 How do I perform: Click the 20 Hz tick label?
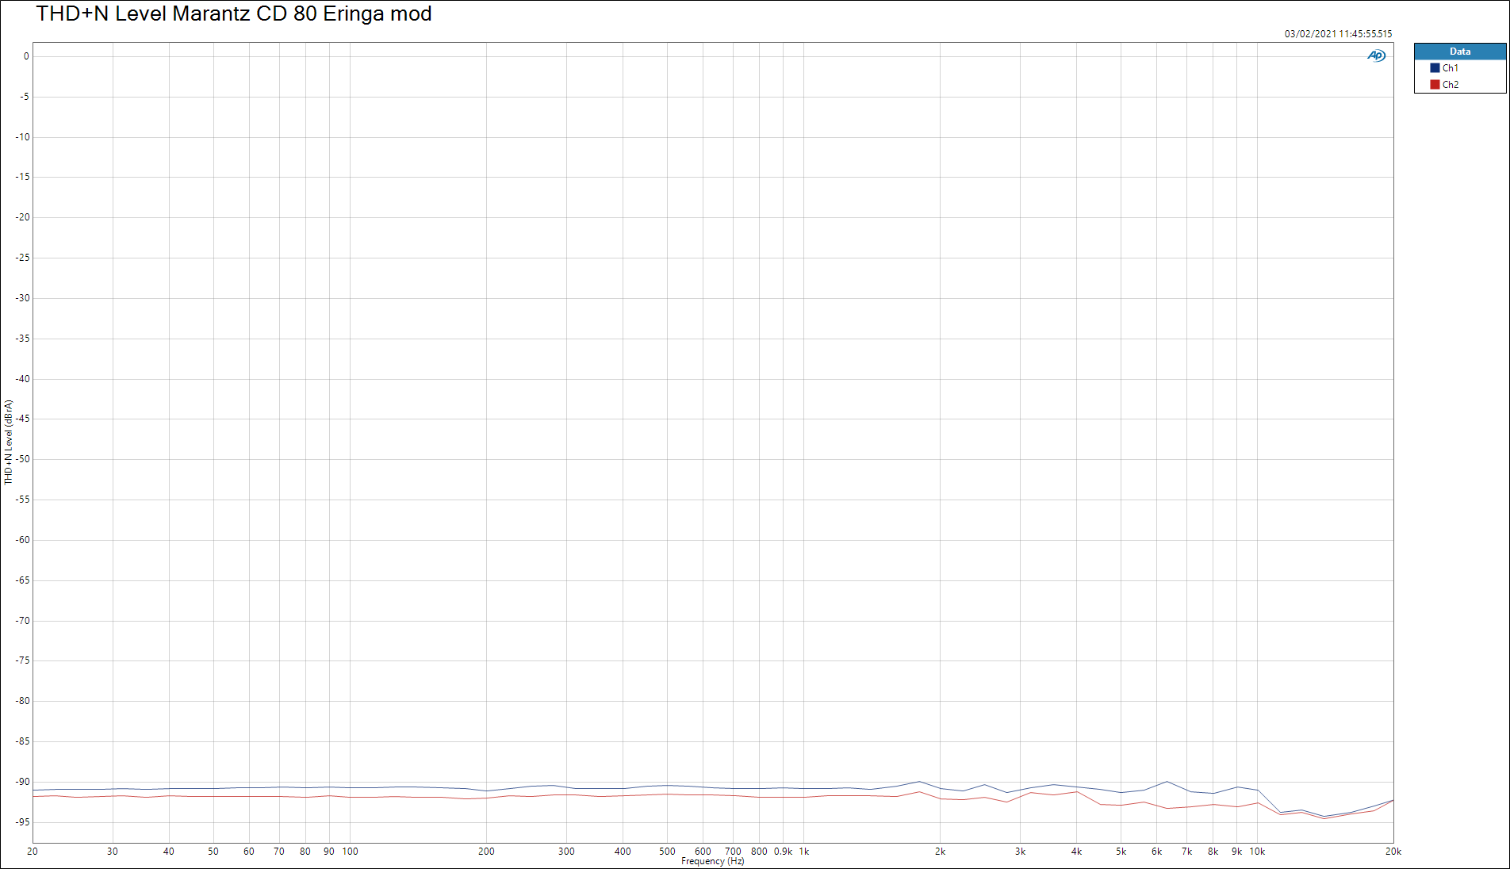click(33, 852)
